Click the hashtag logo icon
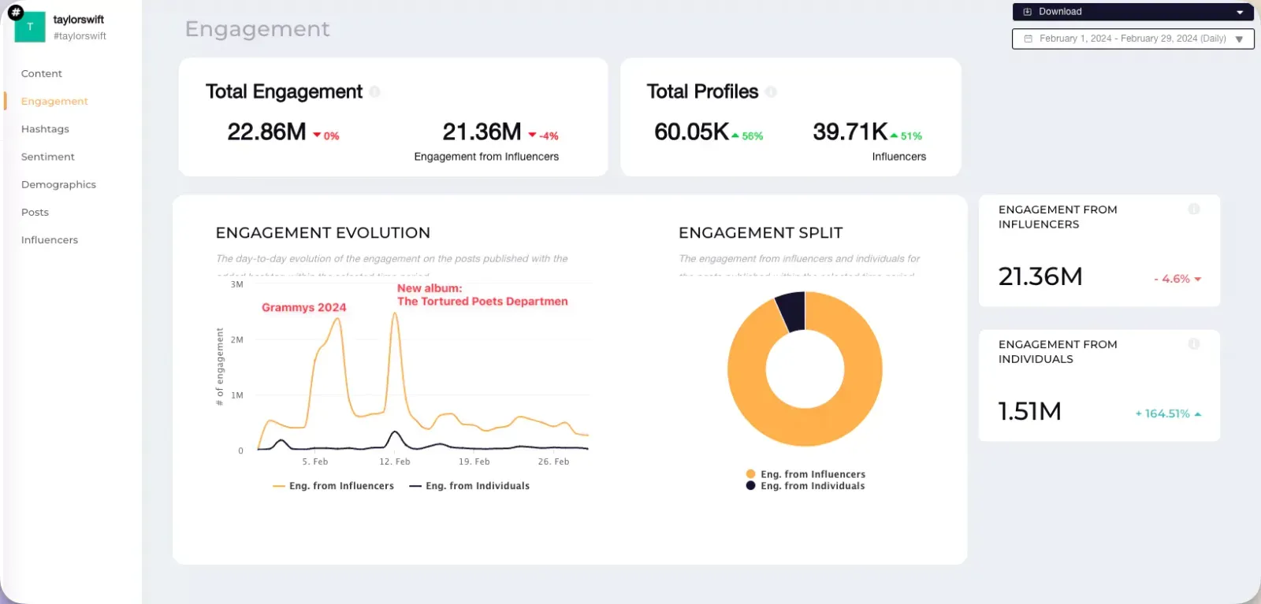 15,12
